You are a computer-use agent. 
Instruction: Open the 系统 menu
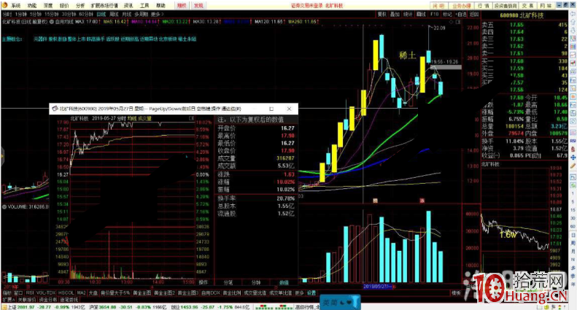[15, 6]
